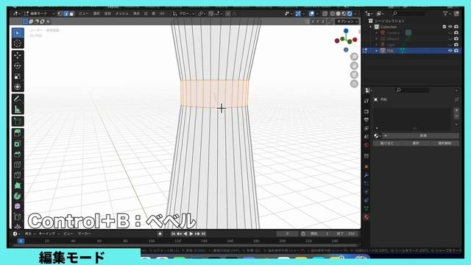Uncheck Collection exclude checkbox in outliner

pyautogui.click(x=445, y=26)
